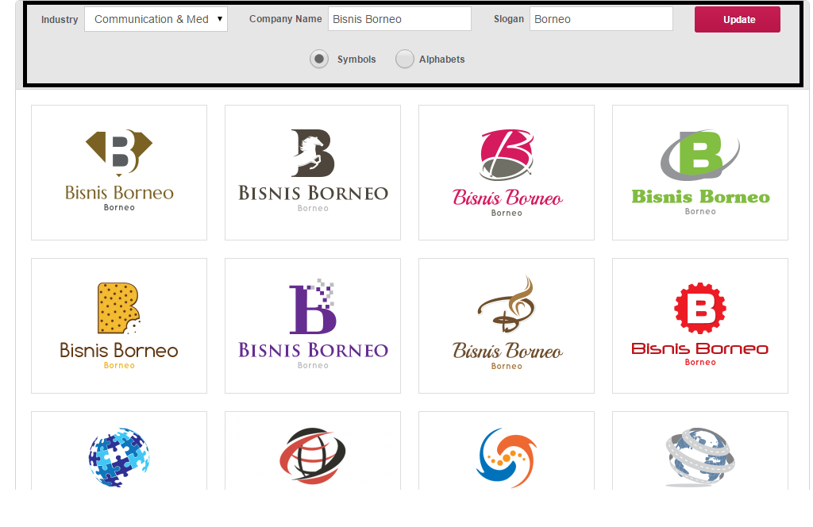813x527 pixels.
Task: Choose the grey road globe logo
Action: 700,451
